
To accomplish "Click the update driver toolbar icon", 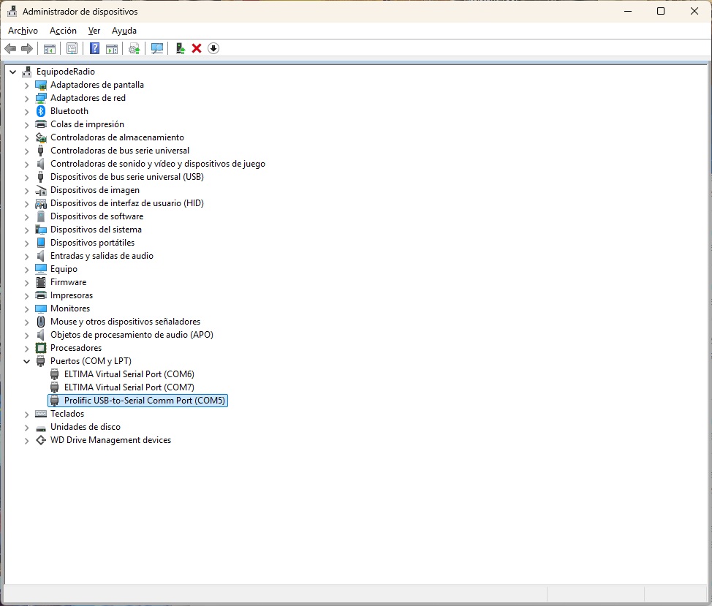I will 133,48.
